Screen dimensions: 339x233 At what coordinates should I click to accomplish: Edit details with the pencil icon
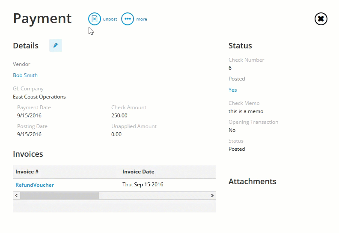point(56,45)
